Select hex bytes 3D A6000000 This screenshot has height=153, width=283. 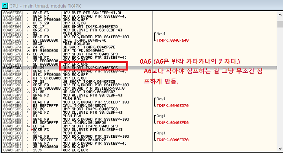tap(46, 64)
